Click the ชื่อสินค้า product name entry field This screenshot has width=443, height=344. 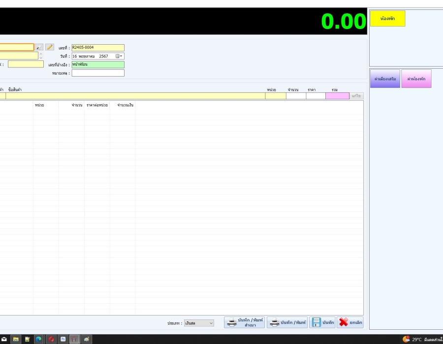tap(135, 96)
